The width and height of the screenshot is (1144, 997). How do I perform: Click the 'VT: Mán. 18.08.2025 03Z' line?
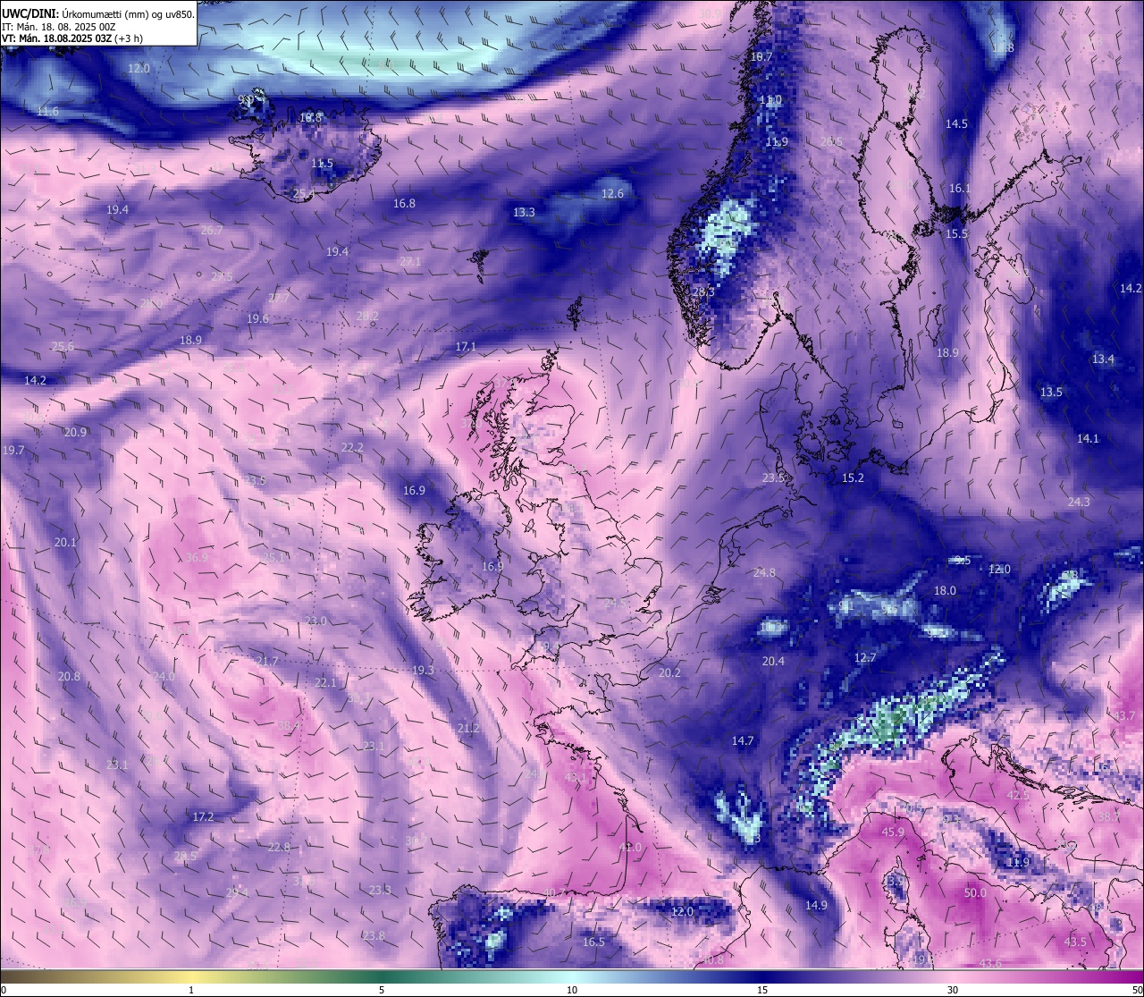[x=56, y=38]
